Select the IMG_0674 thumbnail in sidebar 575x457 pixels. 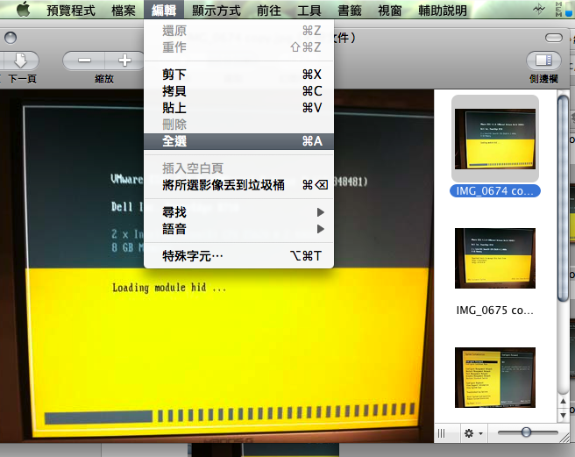(495, 139)
